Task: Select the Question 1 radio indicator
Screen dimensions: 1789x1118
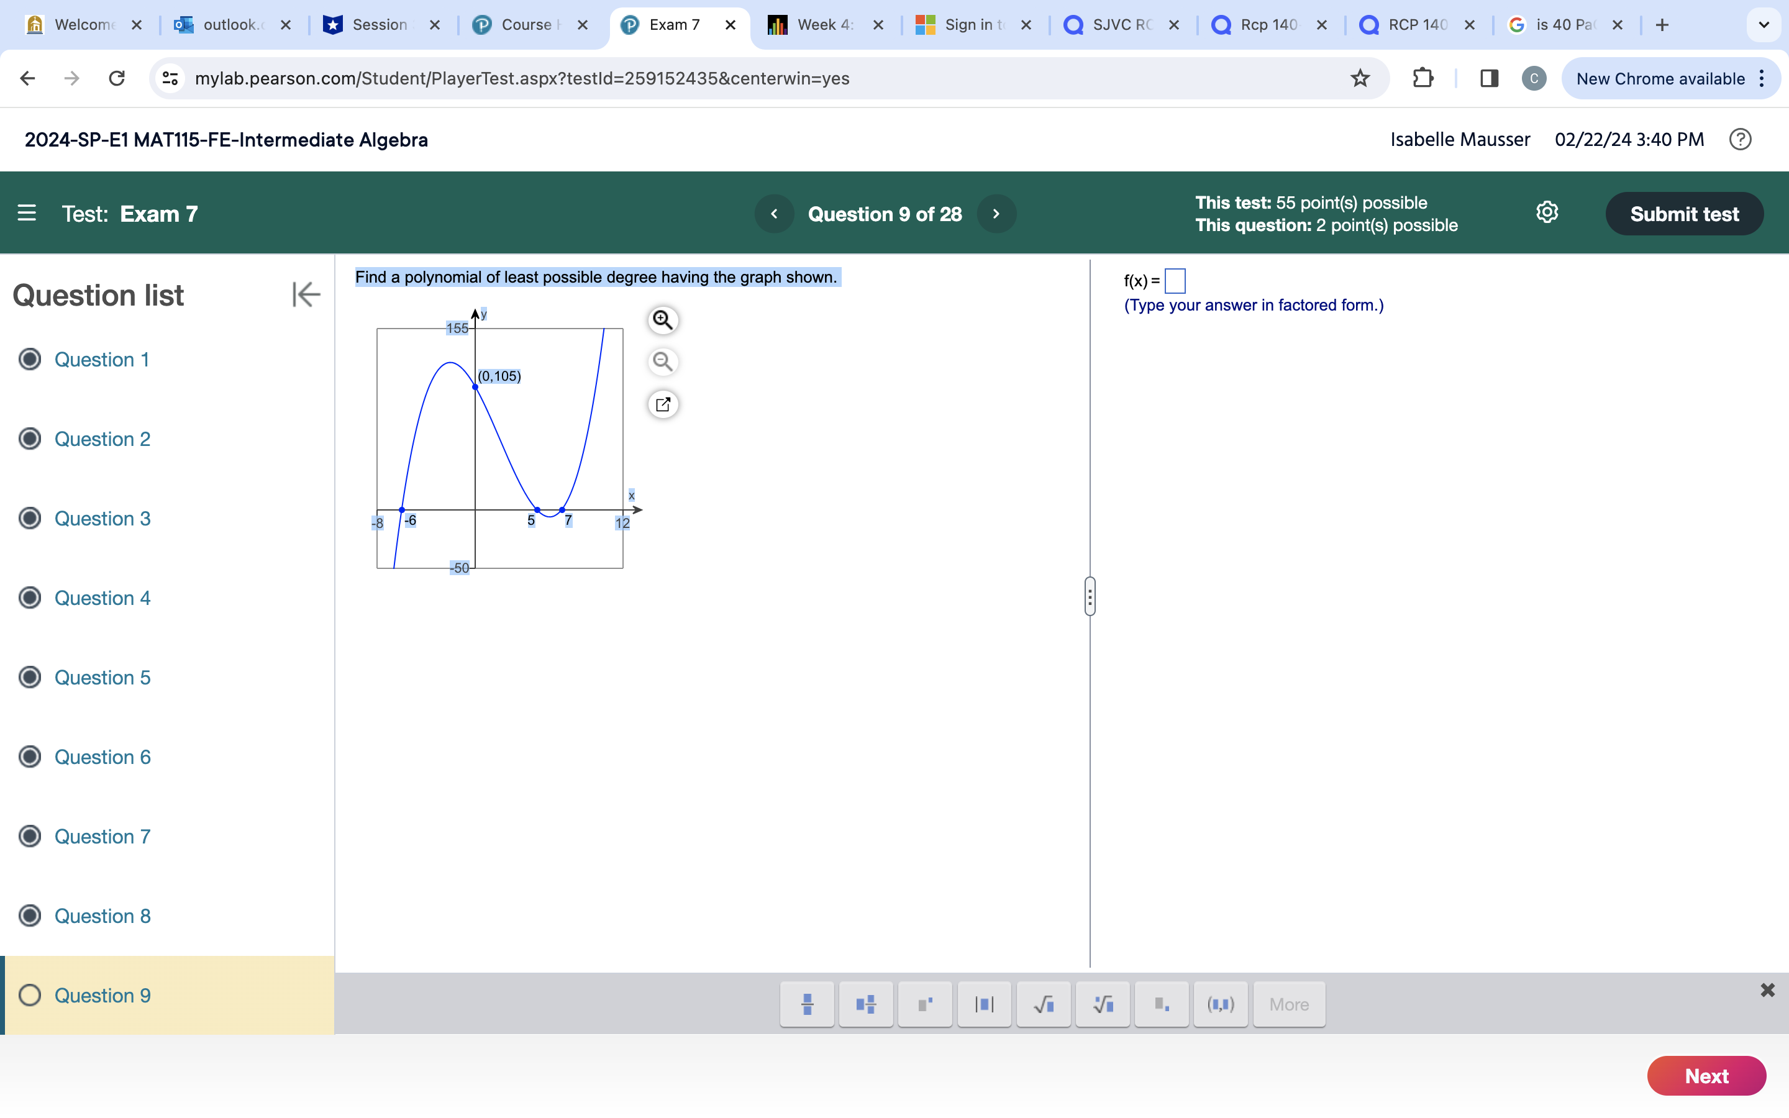Action: tap(30, 360)
